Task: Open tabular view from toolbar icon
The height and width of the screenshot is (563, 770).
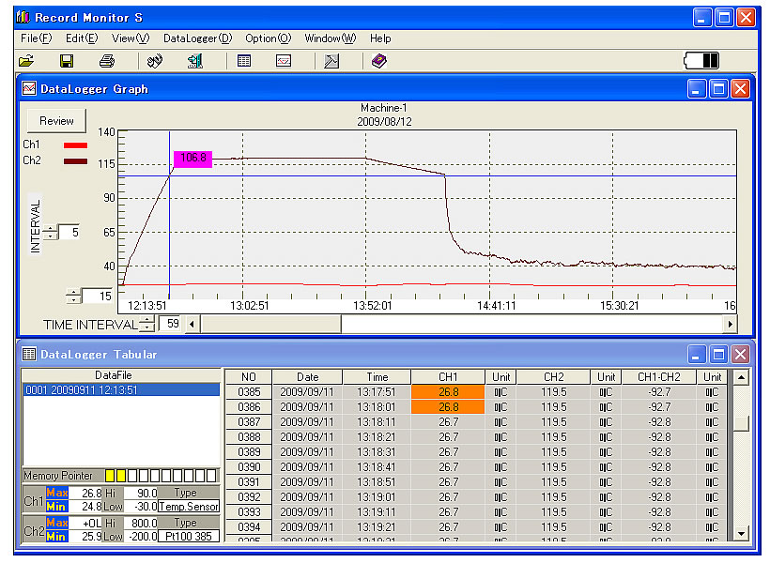Action: pyautogui.click(x=244, y=61)
